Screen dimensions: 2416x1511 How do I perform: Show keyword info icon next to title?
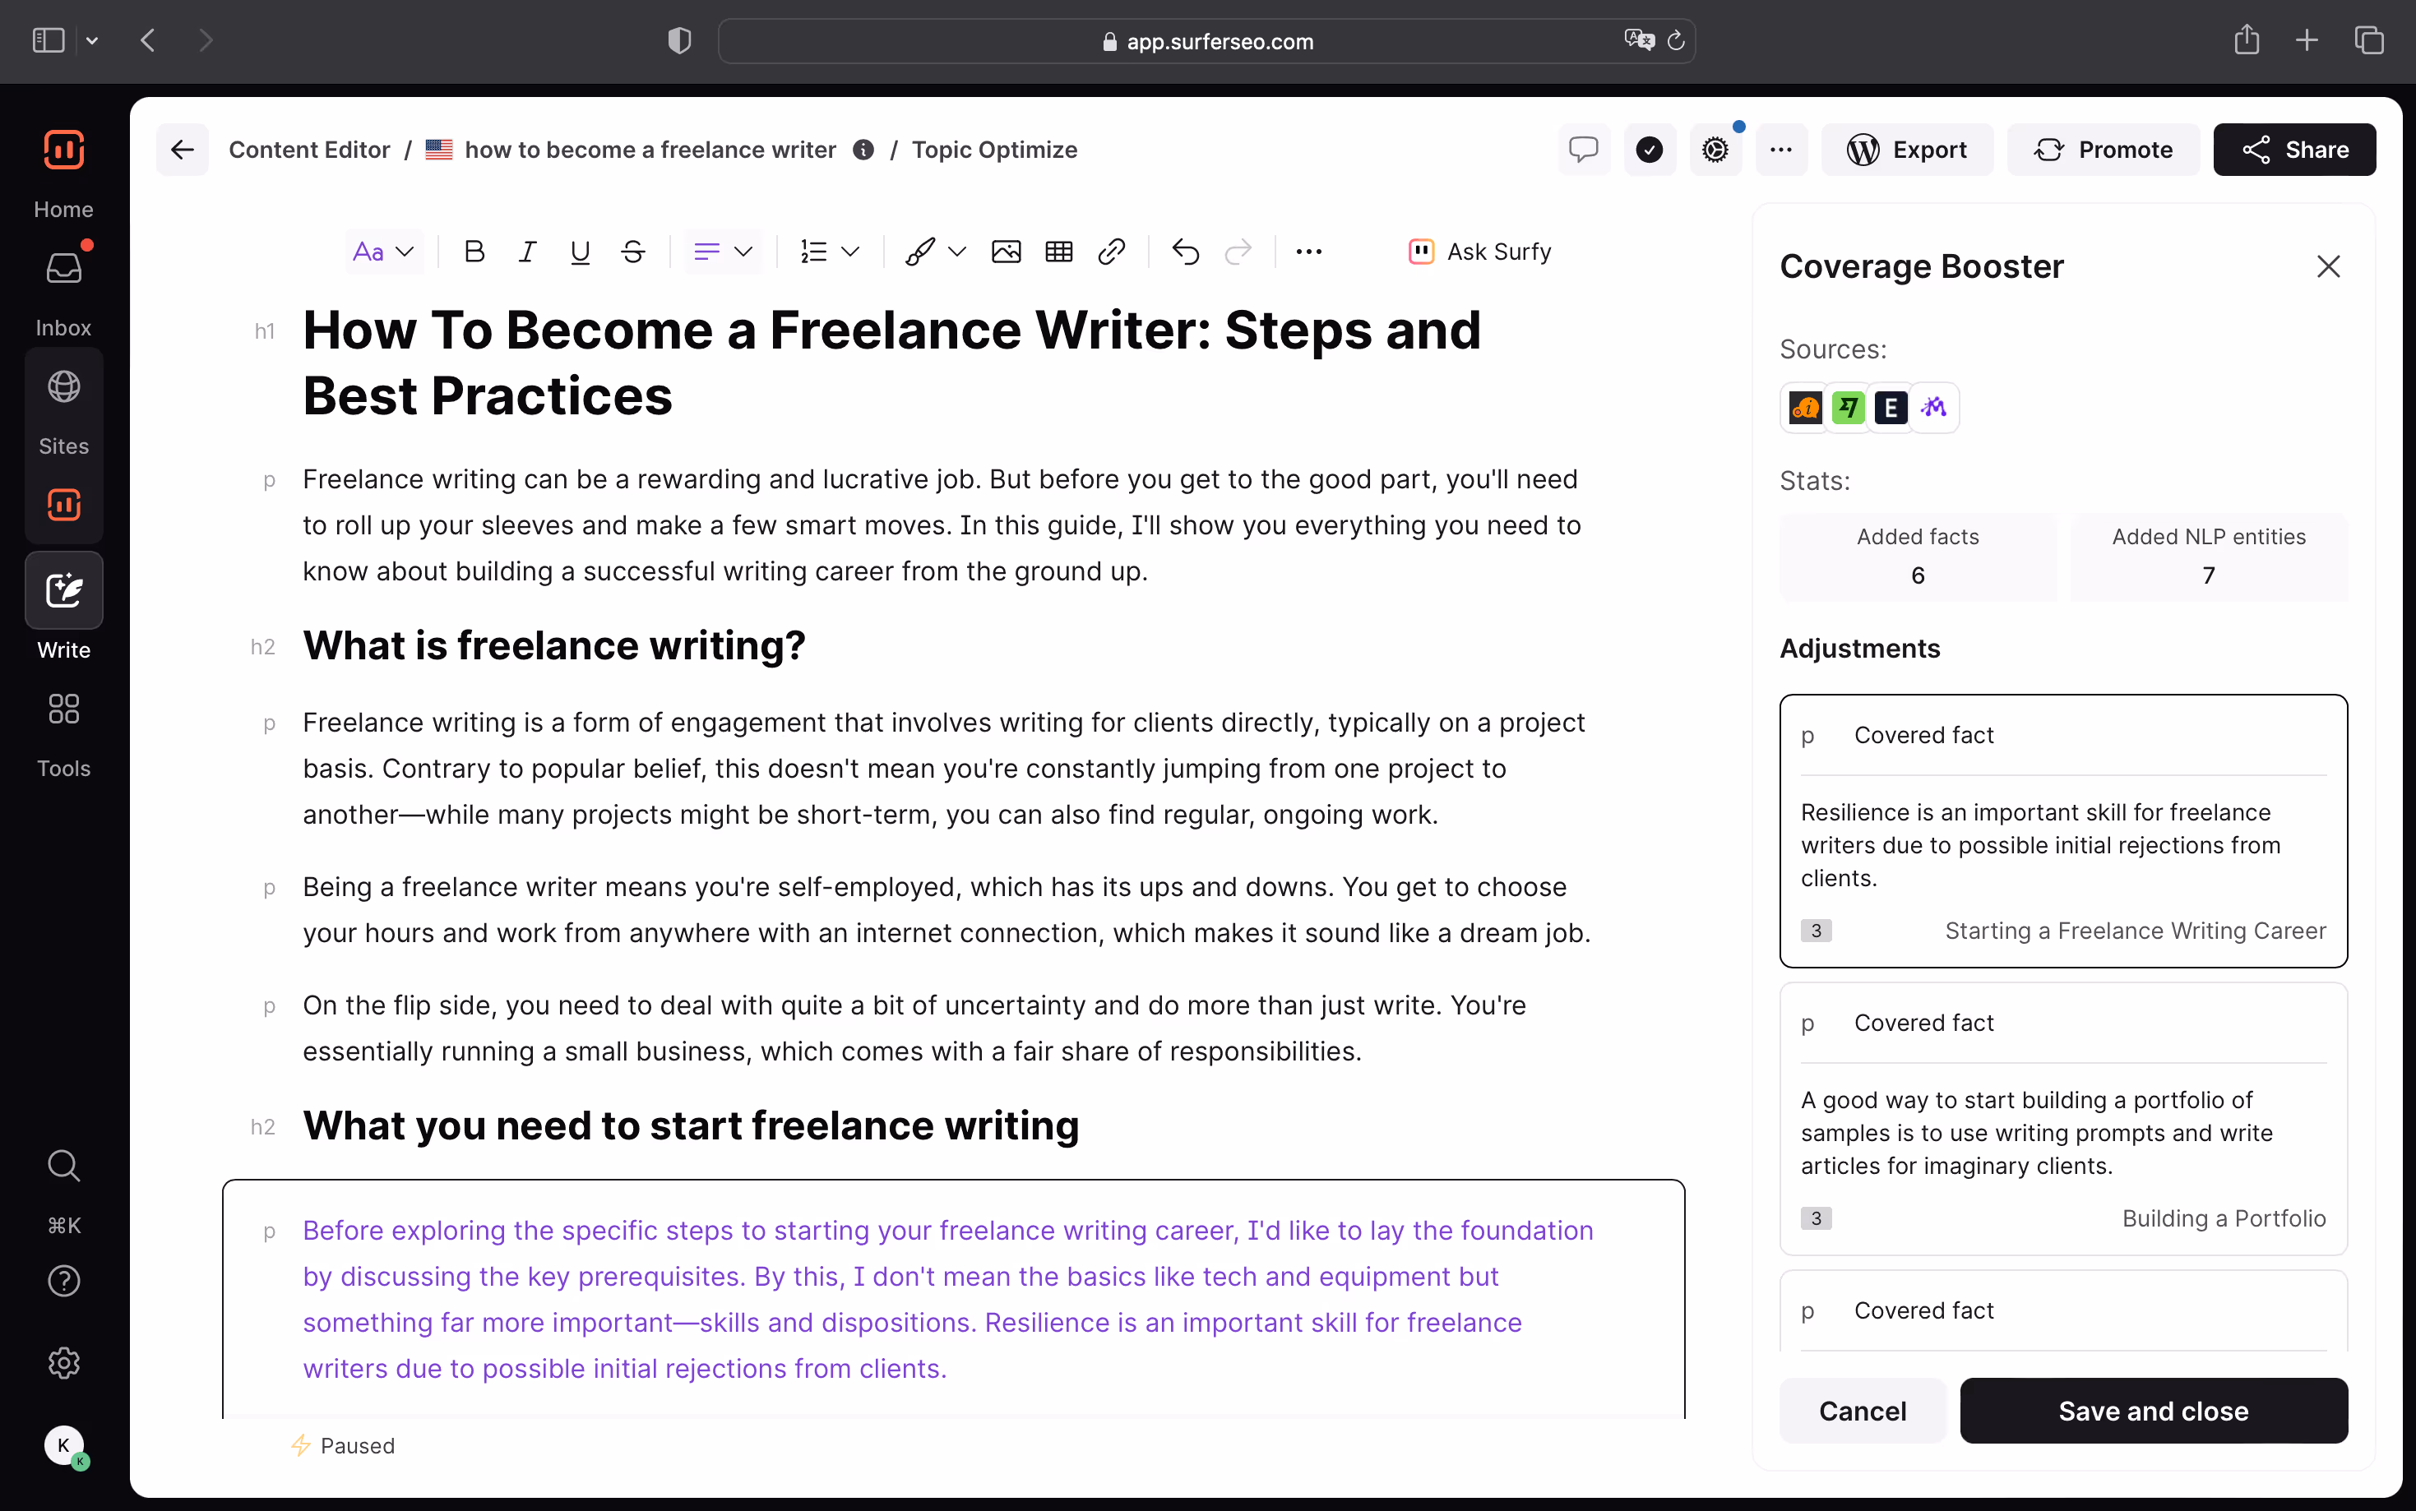pos(863,150)
